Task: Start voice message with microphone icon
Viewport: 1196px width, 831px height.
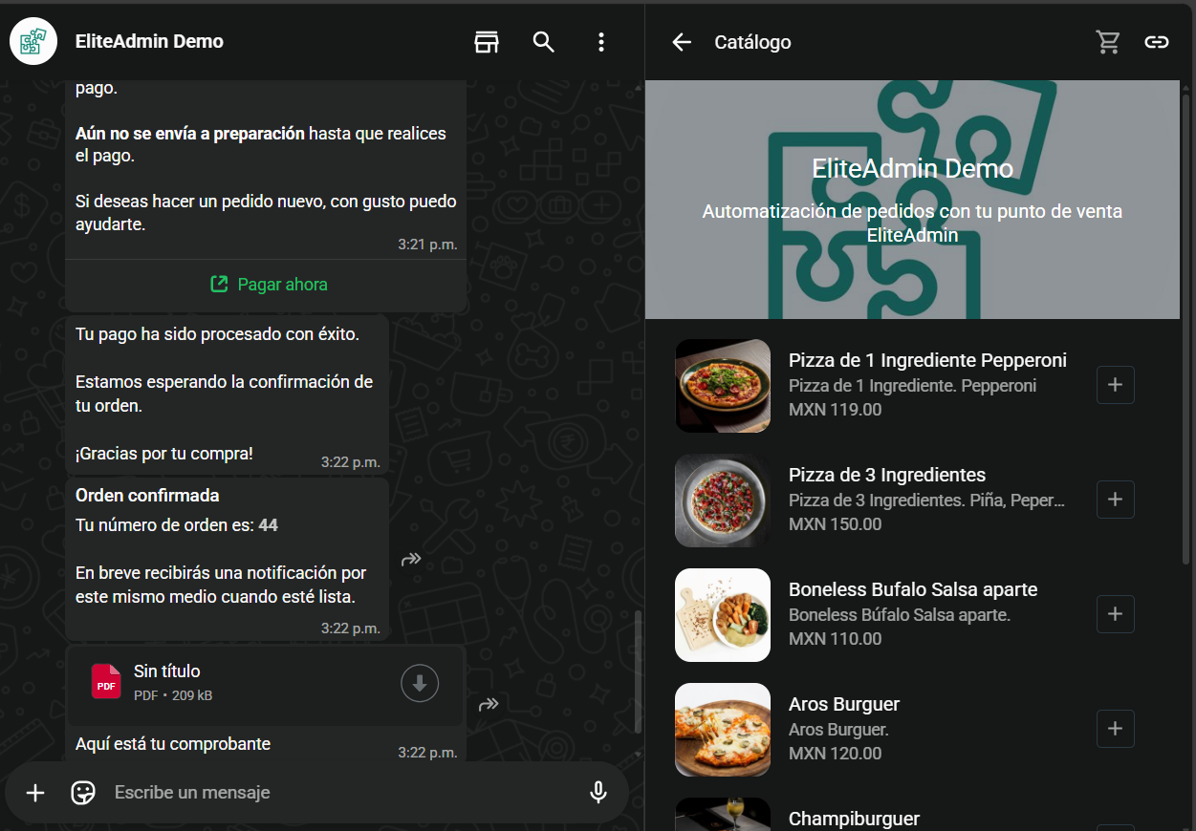Action: point(598,793)
